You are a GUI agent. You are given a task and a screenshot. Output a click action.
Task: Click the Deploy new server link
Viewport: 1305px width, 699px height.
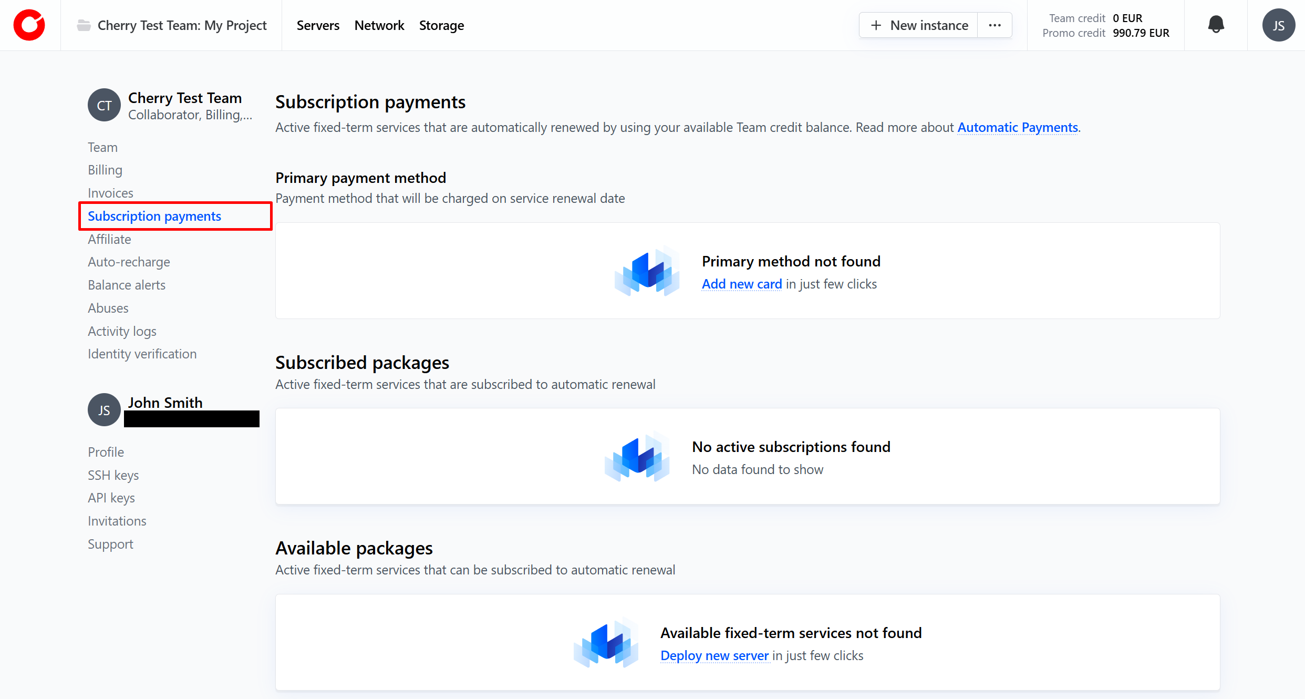pos(714,655)
